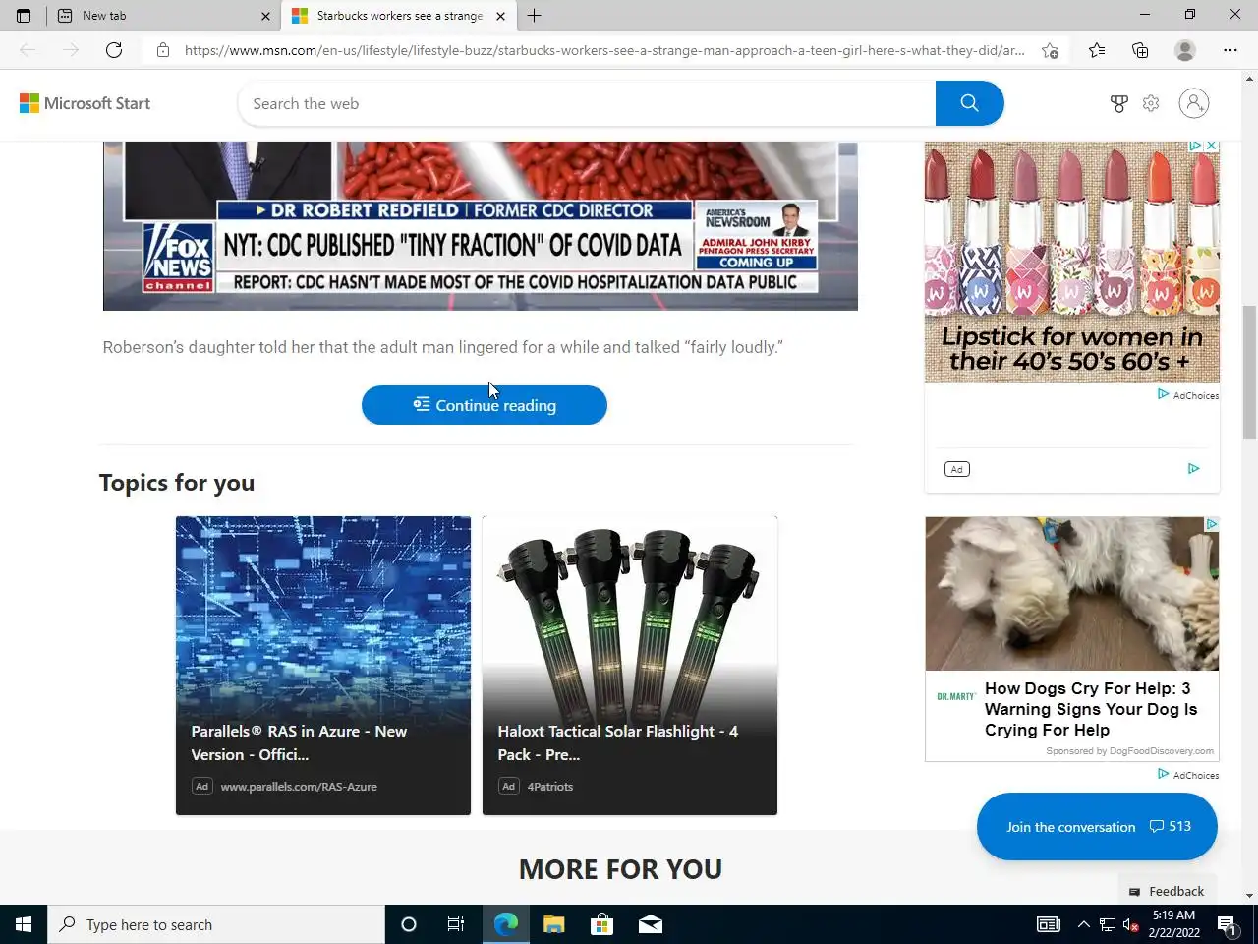The width and height of the screenshot is (1258, 944).
Task: Click the muted volume tray icon
Action: pos(1131,924)
